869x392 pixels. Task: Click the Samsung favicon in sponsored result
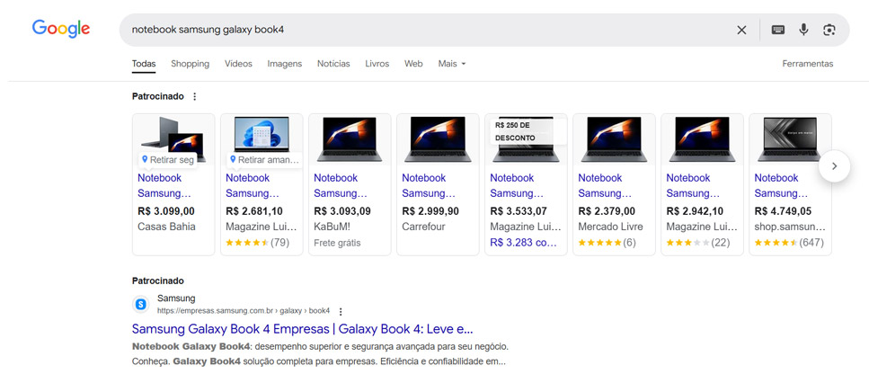[x=141, y=305]
